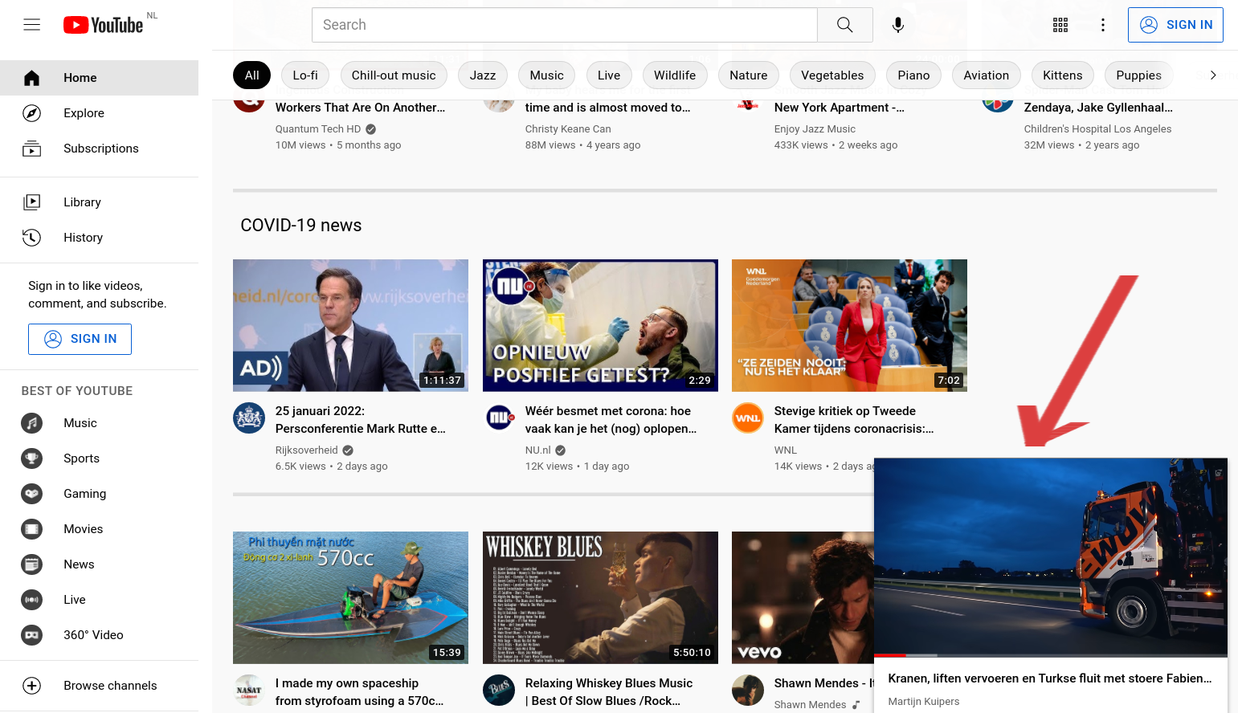Open 'Stevige kritiek op Tweede Kamer' title
1238x713 pixels.
854,420
